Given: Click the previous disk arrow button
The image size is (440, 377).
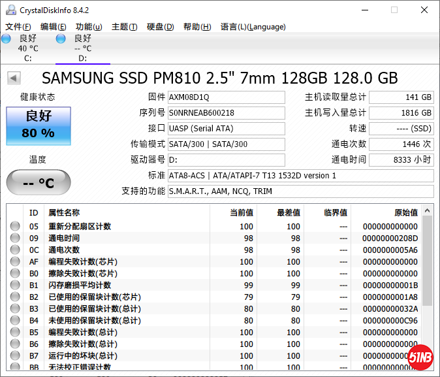Looking at the screenshot, I should pos(13,78).
